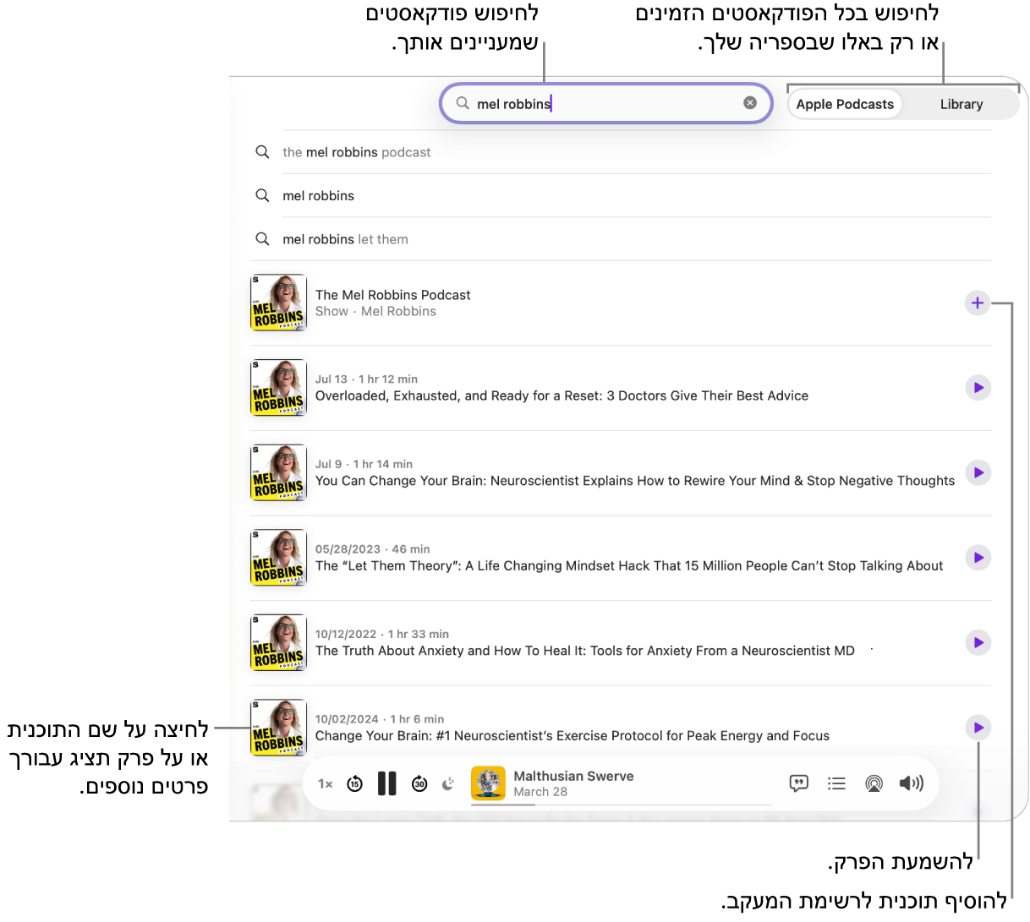The image size is (1030, 922).
Task: Change the 1x playback speed
Action: click(x=326, y=783)
